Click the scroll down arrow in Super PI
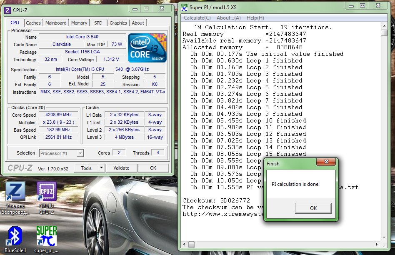This screenshot has width=395, height=255. point(384,237)
